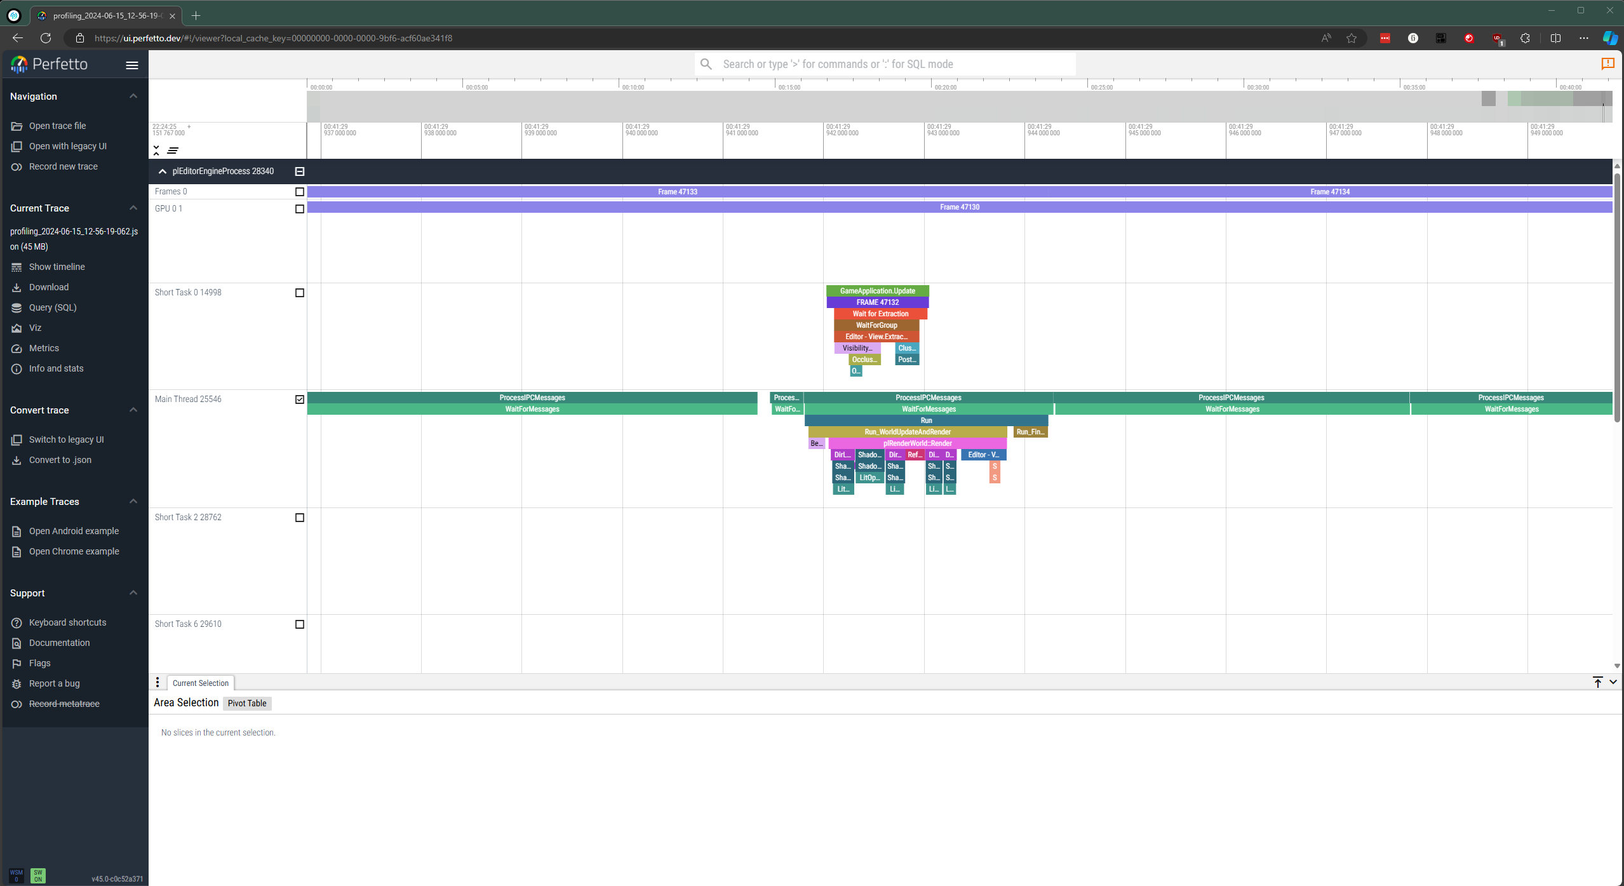This screenshot has height=886, width=1624.
Task: Toggle checkbox next to GPU 0 1 row
Action: click(300, 208)
